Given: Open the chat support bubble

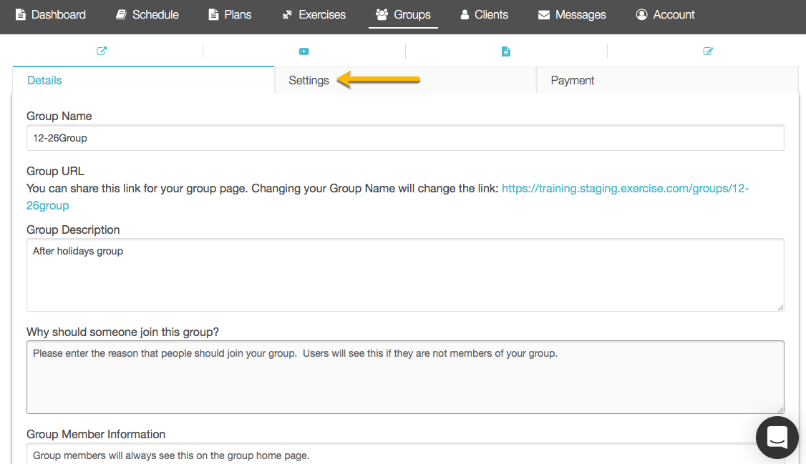Looking at the screenshot, I should pos(777,438).
